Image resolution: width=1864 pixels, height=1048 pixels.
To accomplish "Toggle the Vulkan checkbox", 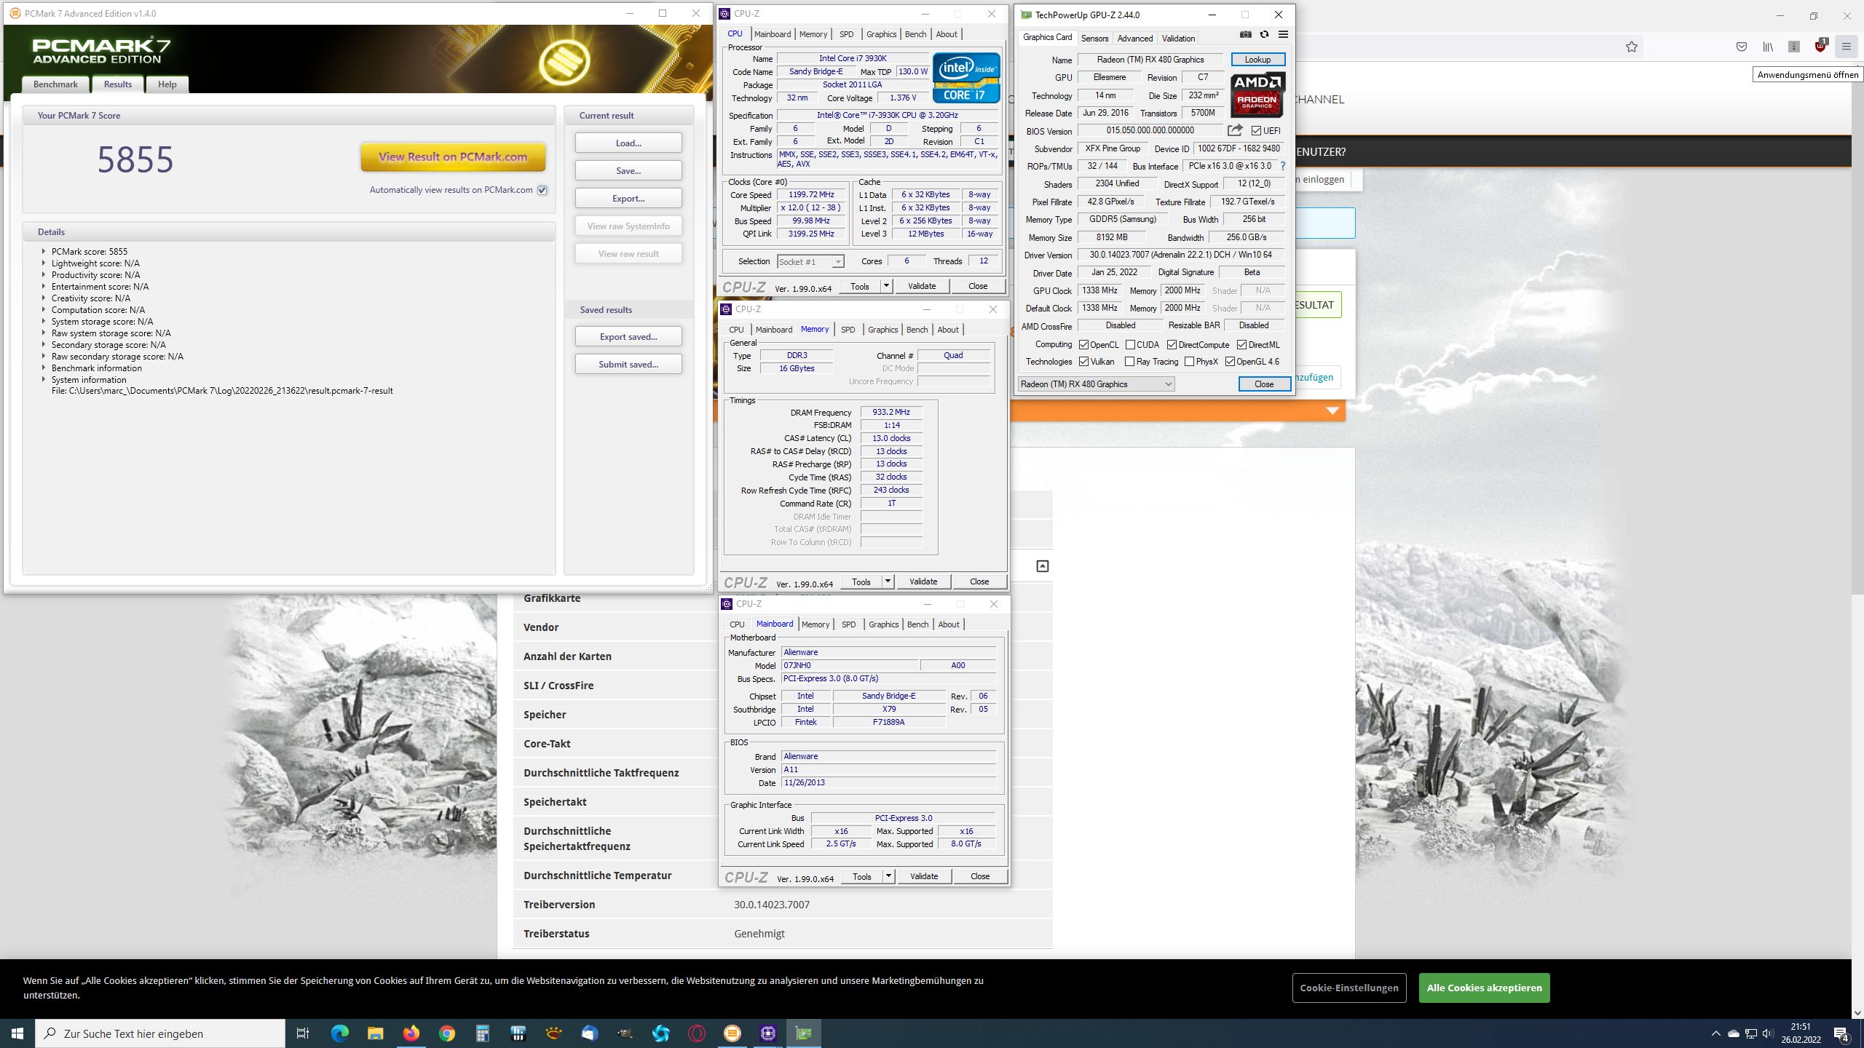I will [x=1083, y=362].
